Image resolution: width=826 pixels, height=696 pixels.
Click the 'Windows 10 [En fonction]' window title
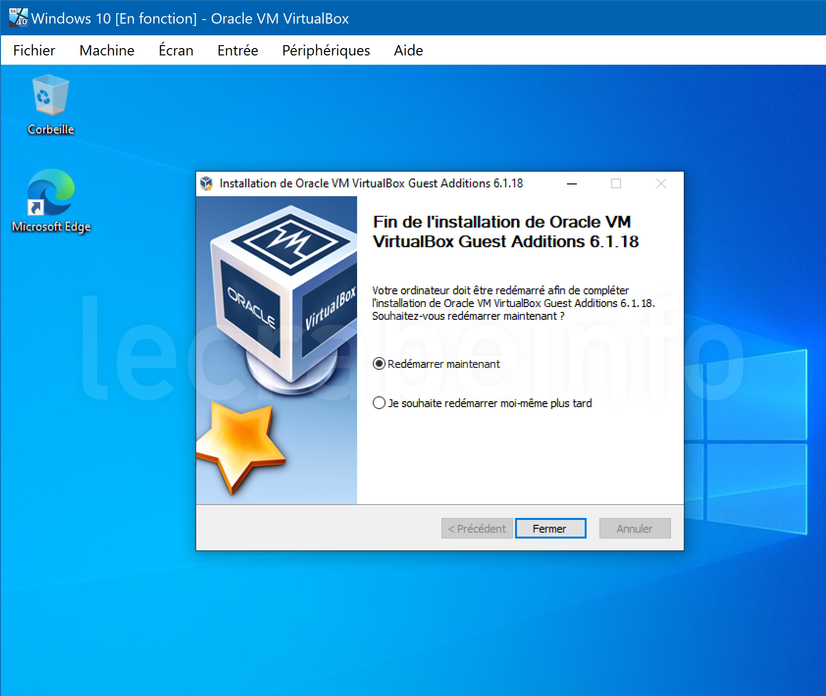tap(190, 18)
